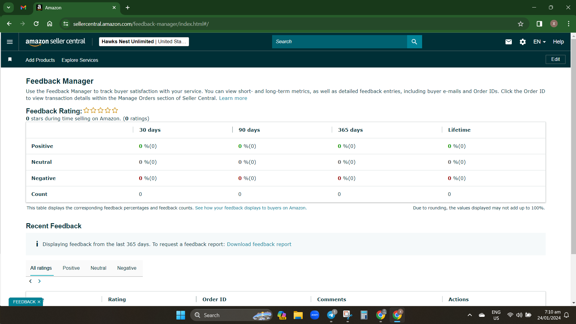576x324 pixels.
Task: Open the ENG US language indicator
Action: (x=496, y=315)
